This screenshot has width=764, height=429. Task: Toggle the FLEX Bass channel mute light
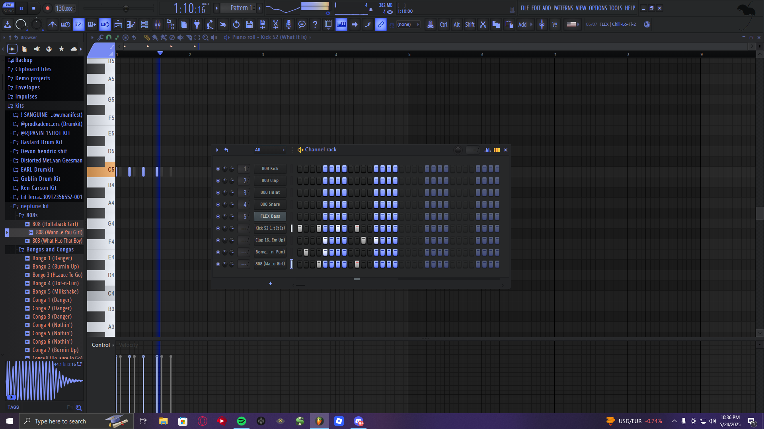pos(218,216)
